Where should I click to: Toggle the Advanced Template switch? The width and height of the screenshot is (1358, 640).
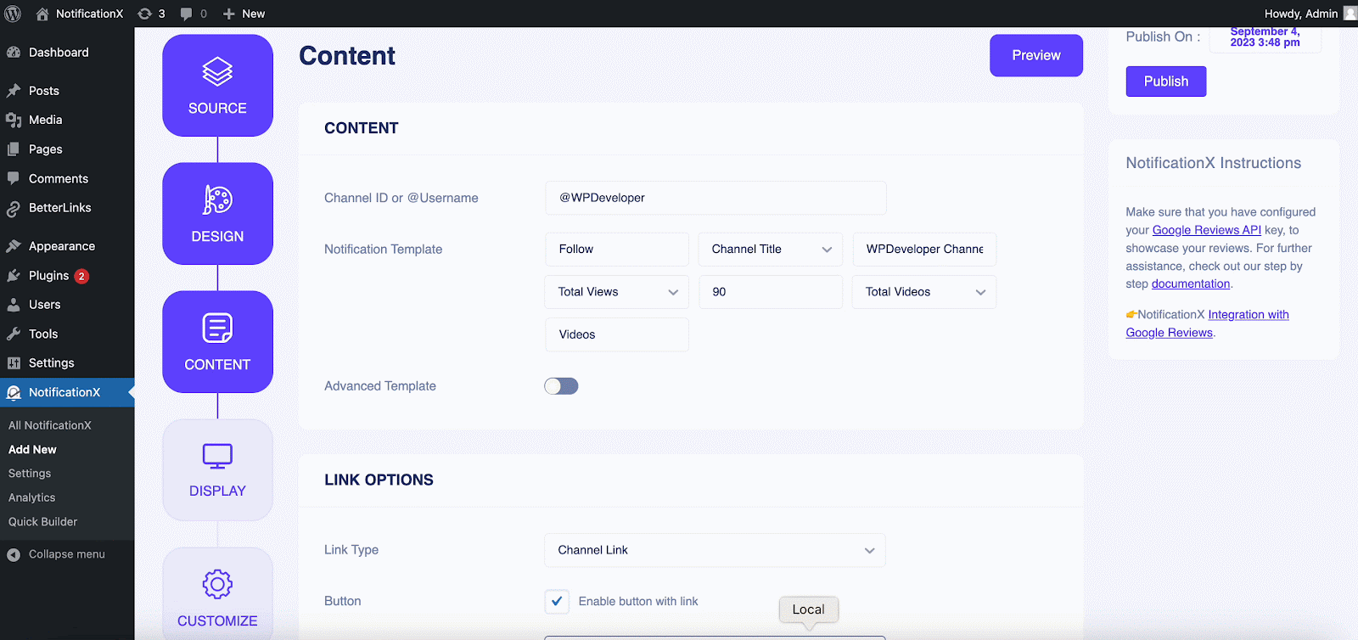(561, 386)
